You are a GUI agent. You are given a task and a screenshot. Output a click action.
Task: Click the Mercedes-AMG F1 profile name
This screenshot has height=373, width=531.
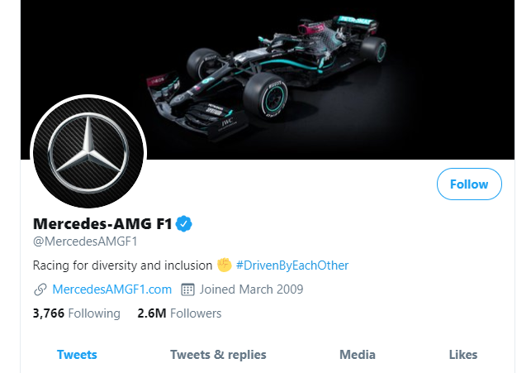point(101,223)
